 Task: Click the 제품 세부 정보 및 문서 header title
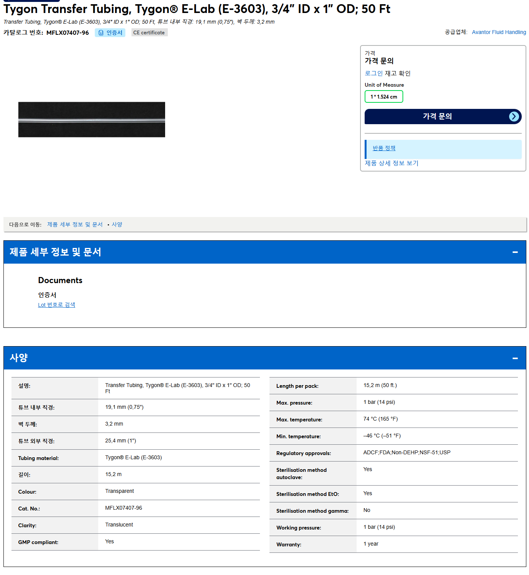55,252
